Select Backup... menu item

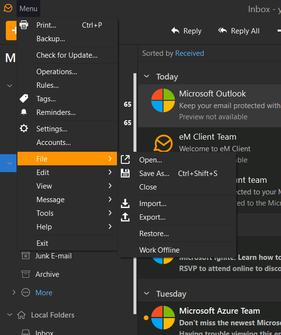(x=67, y=39)
